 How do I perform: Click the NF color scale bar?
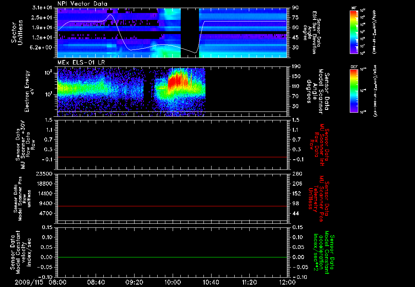pos(354,32)
